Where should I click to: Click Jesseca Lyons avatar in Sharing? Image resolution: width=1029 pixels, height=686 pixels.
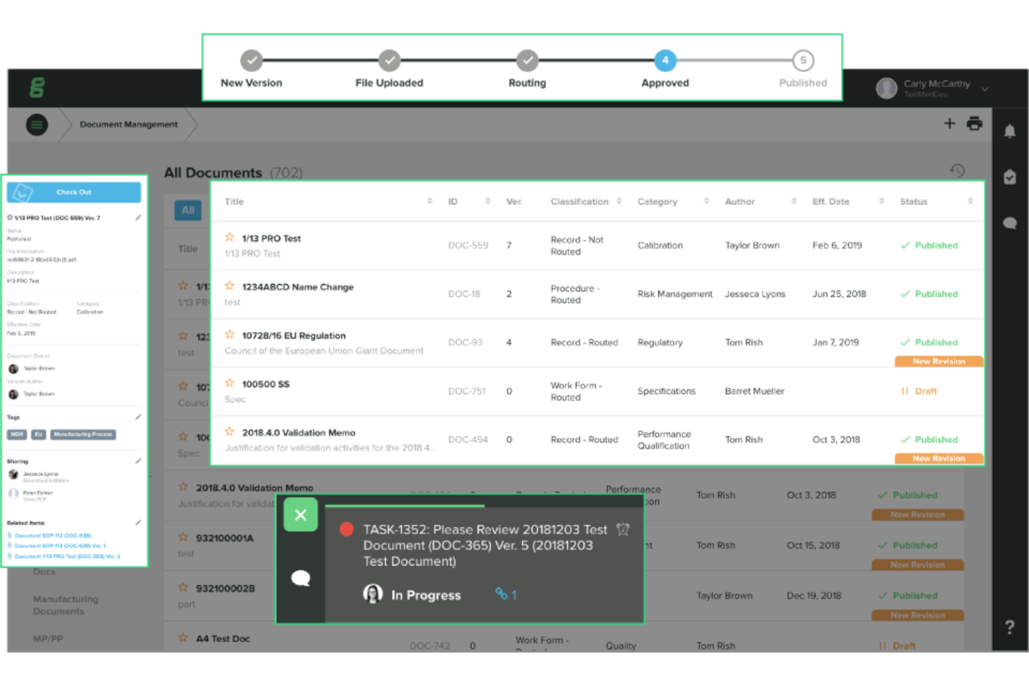[x=13, y=475]
